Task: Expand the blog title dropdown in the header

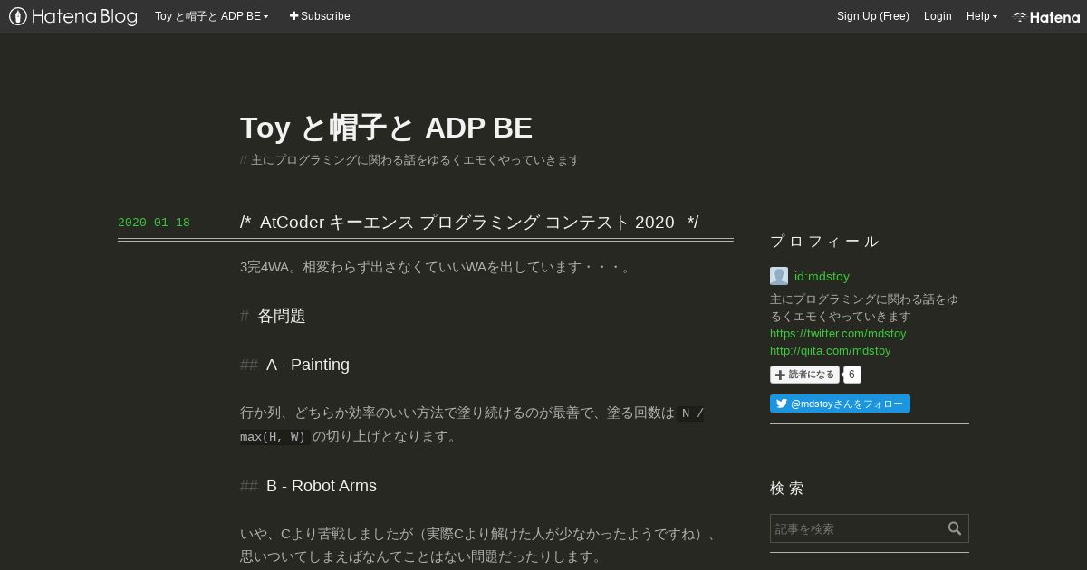Action: 211,16
